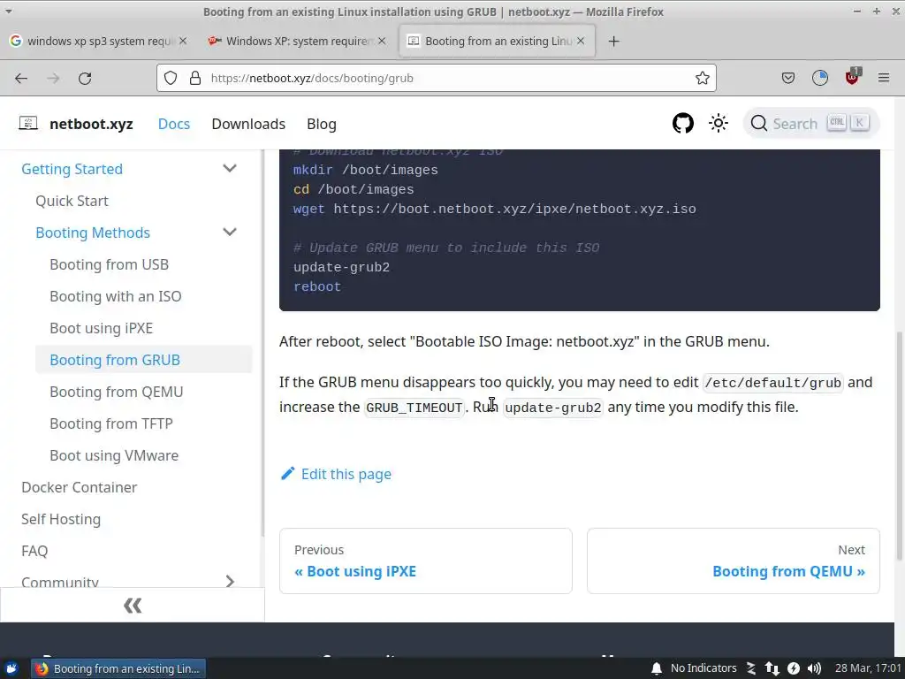The height and width of the screenshot is (679, 905).
Task: Click the netboot.xyz site title
Action: pyautogui.click(x=91, y=124)
